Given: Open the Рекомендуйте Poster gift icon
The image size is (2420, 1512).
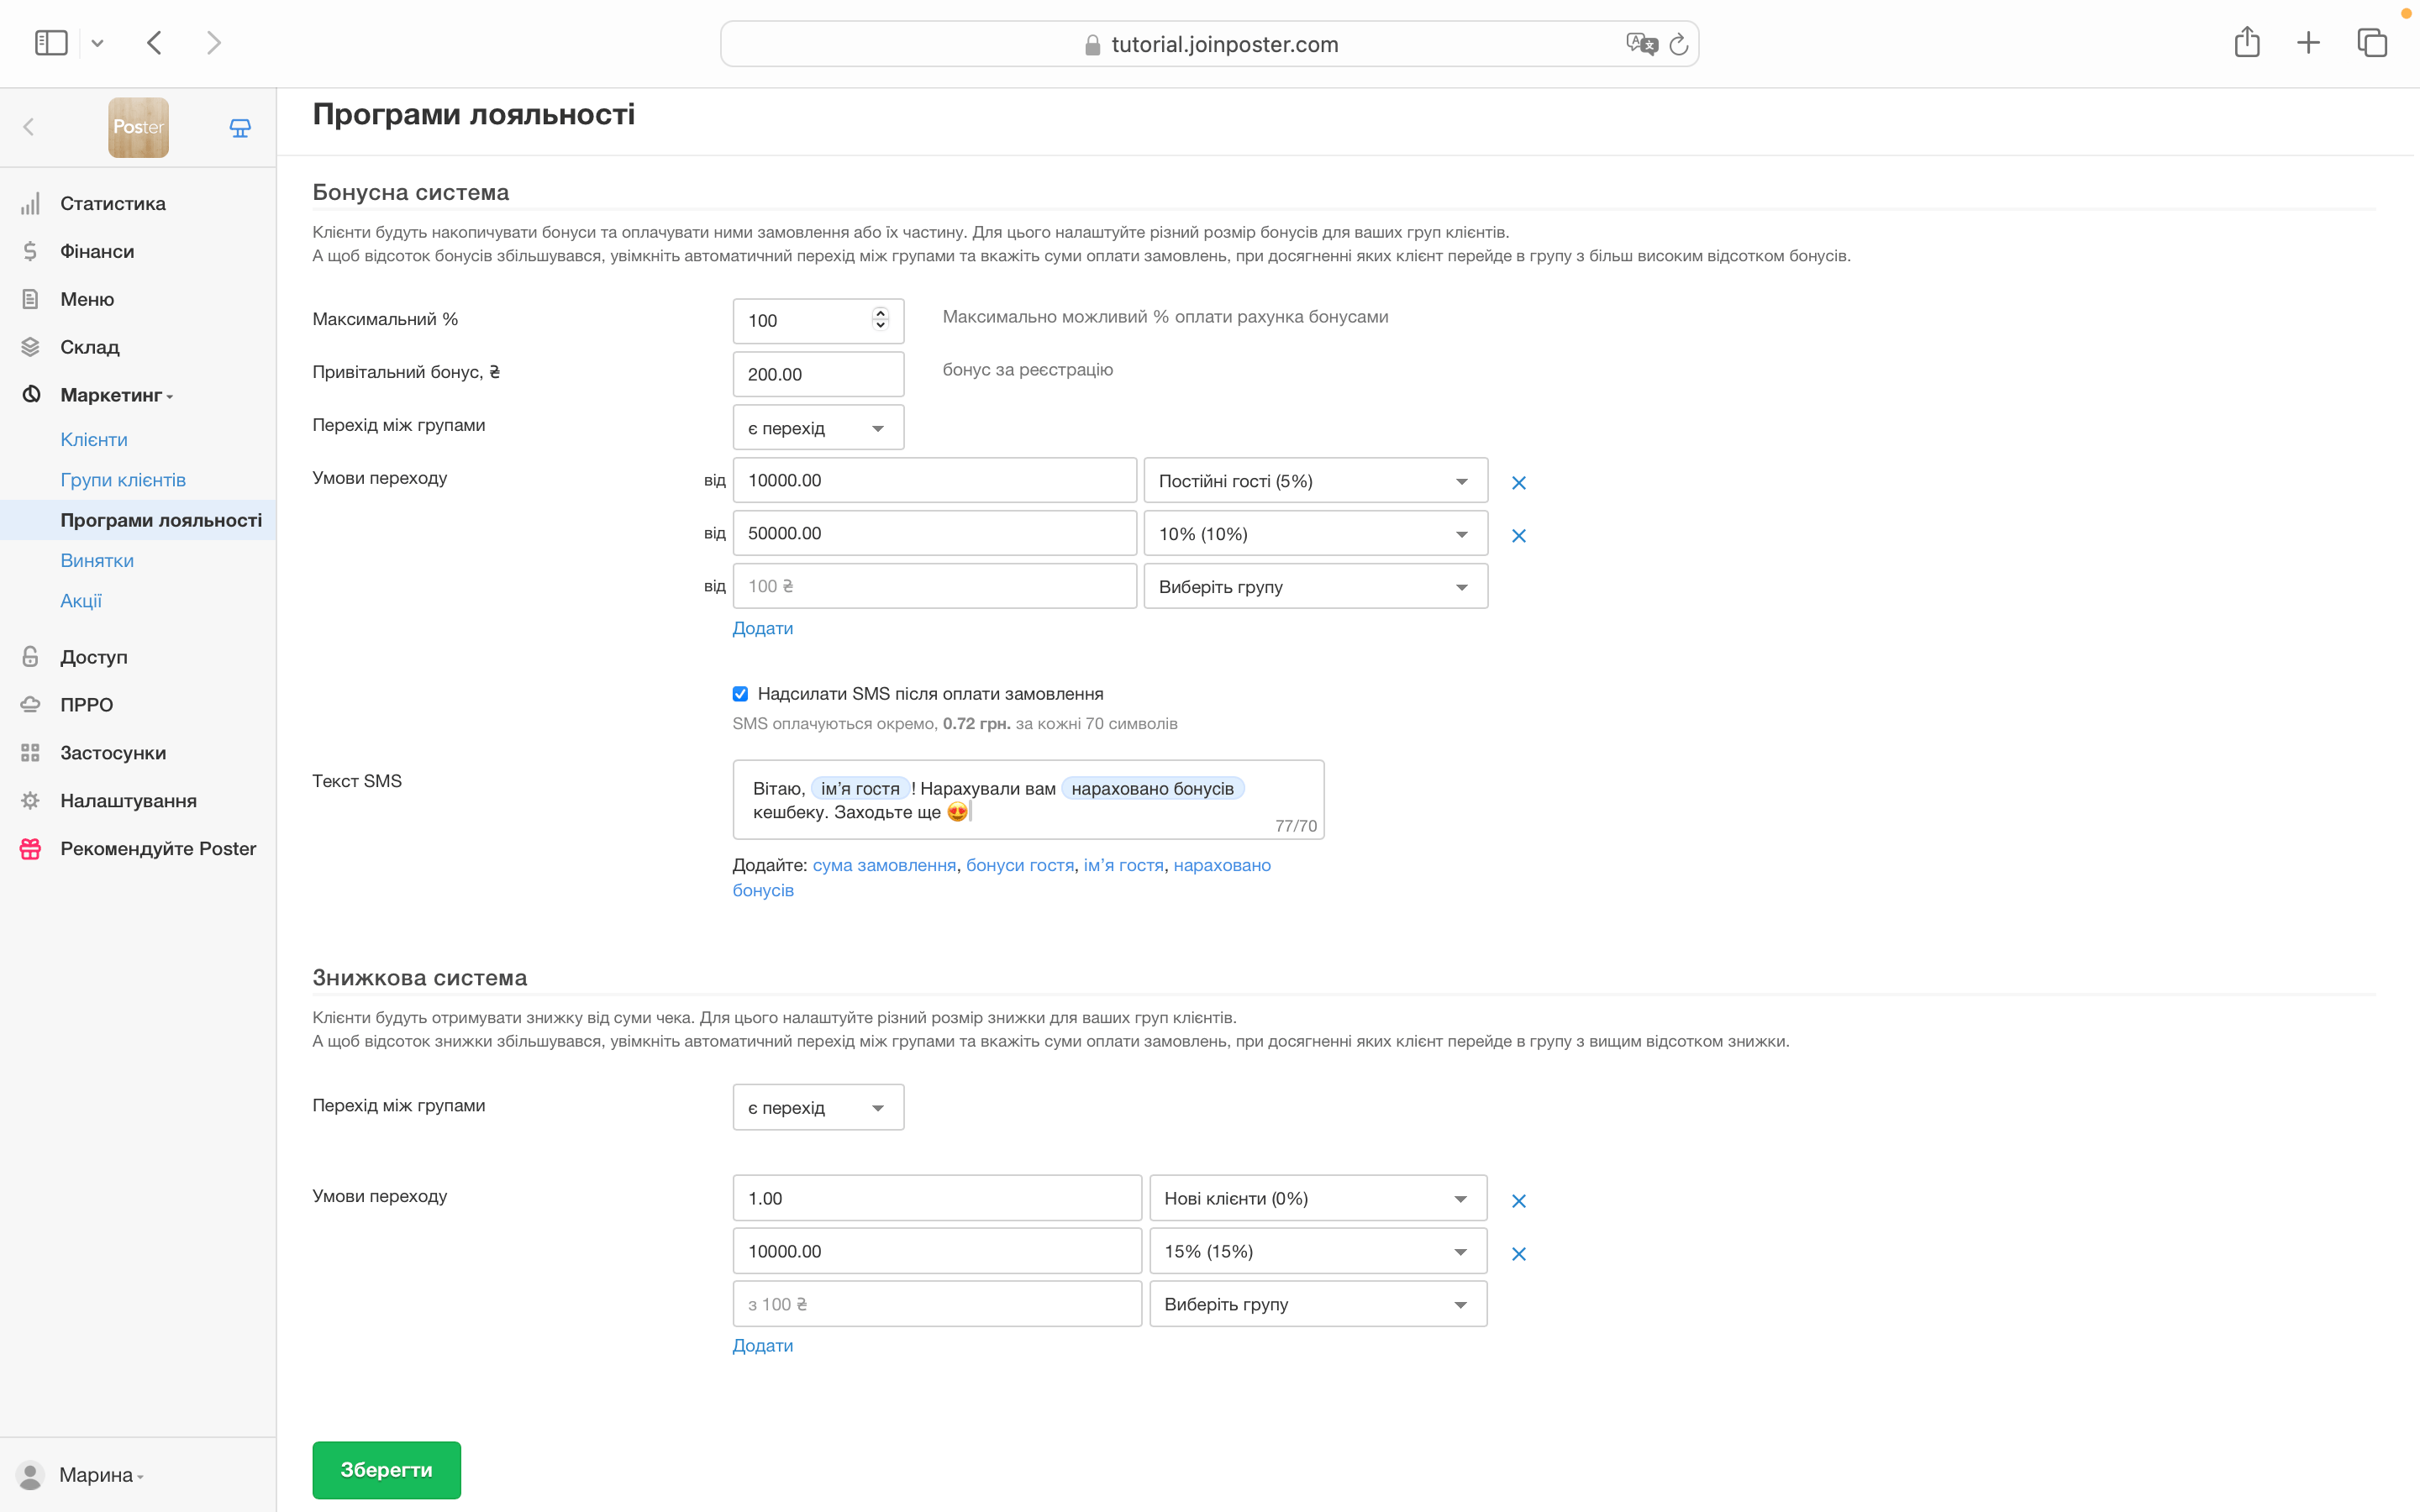Looking at the screenshot, I should tap(30, 849).
